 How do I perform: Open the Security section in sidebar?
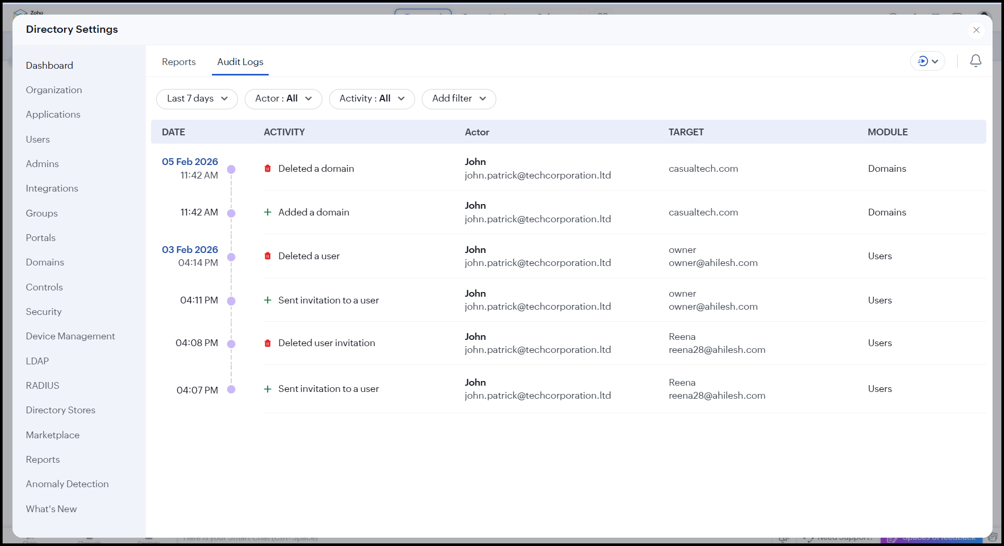pos(44,312)
